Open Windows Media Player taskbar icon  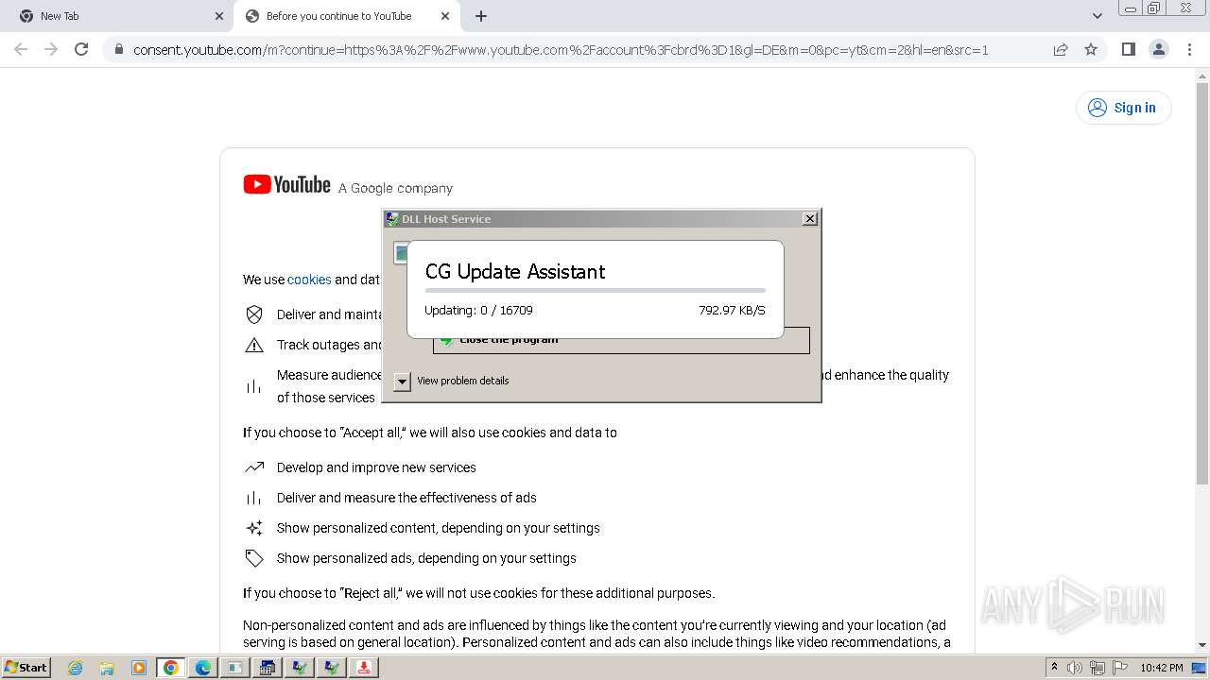(x=139, y=668)
